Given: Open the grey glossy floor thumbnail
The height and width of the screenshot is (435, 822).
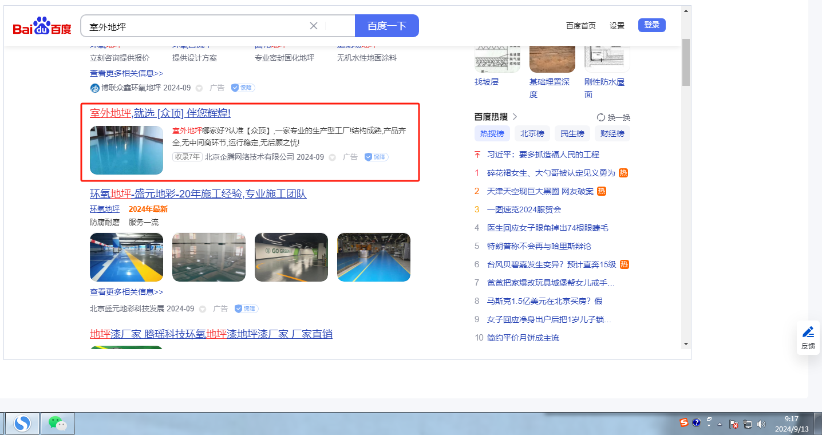Looking at the screenshot, I should (x=209, y=257).
